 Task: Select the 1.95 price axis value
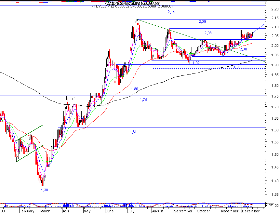(275, 55)
